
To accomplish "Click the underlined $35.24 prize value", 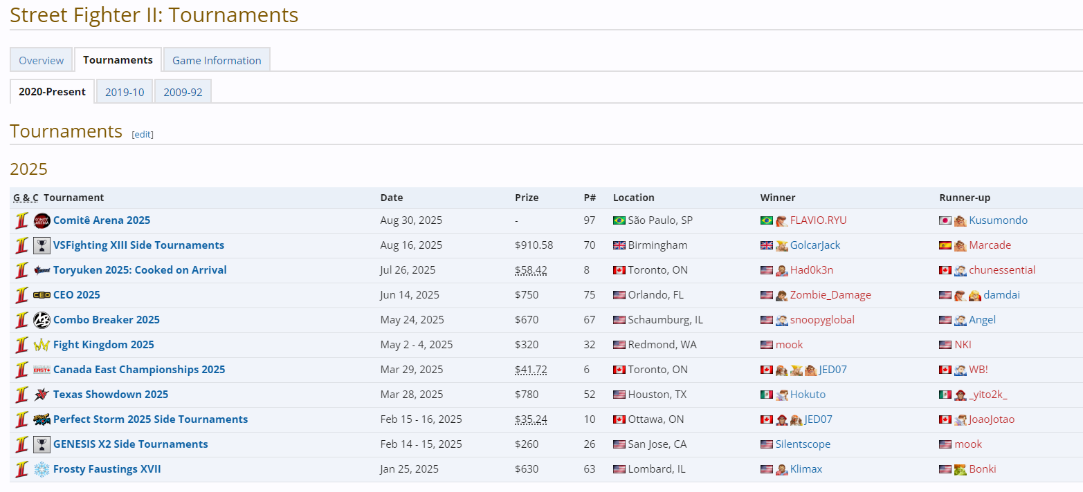I will tap(531, 419).
